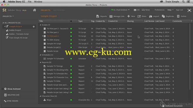193x108 pixels.
Task: Open Manage Lists
Action: pos(117,16)
